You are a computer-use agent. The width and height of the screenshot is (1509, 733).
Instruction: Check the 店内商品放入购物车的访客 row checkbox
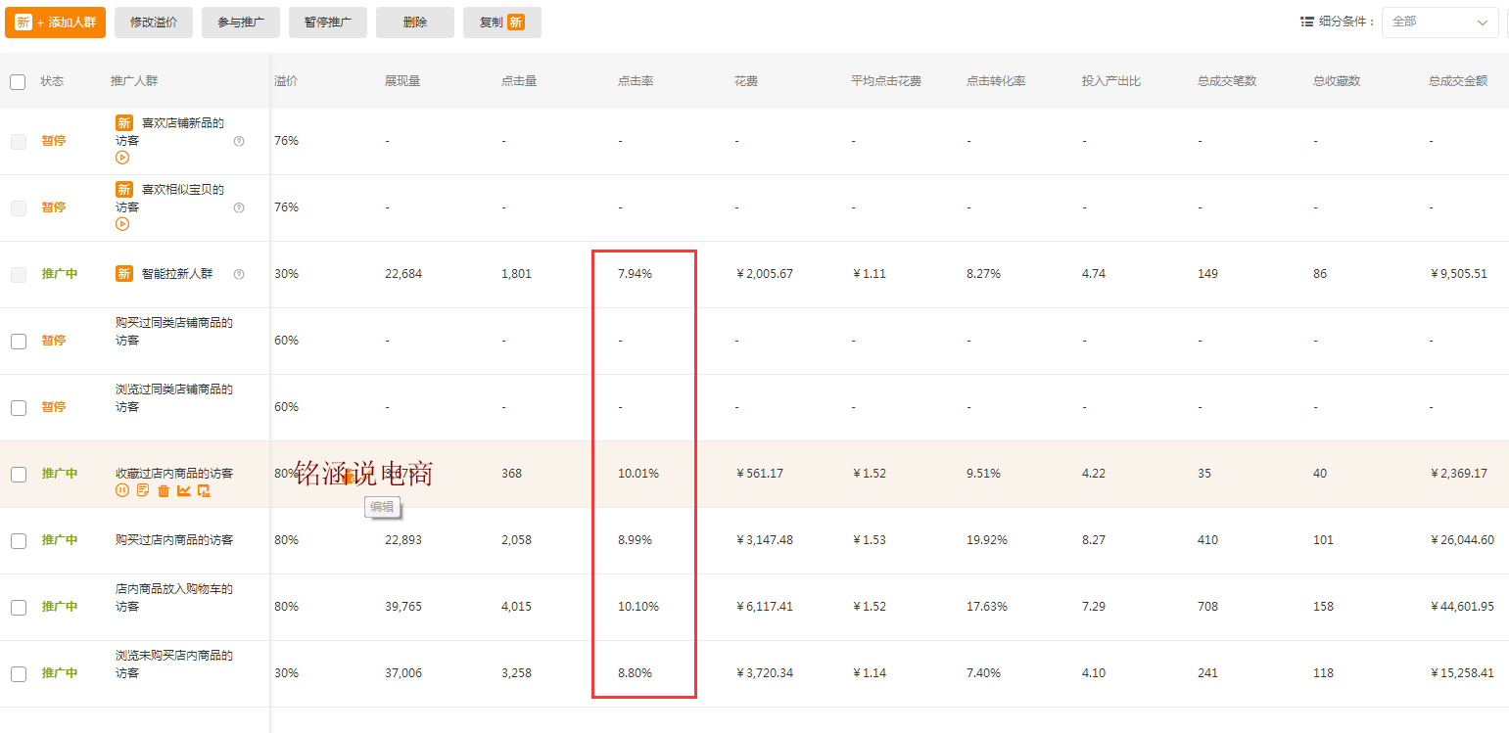point(18,607)
